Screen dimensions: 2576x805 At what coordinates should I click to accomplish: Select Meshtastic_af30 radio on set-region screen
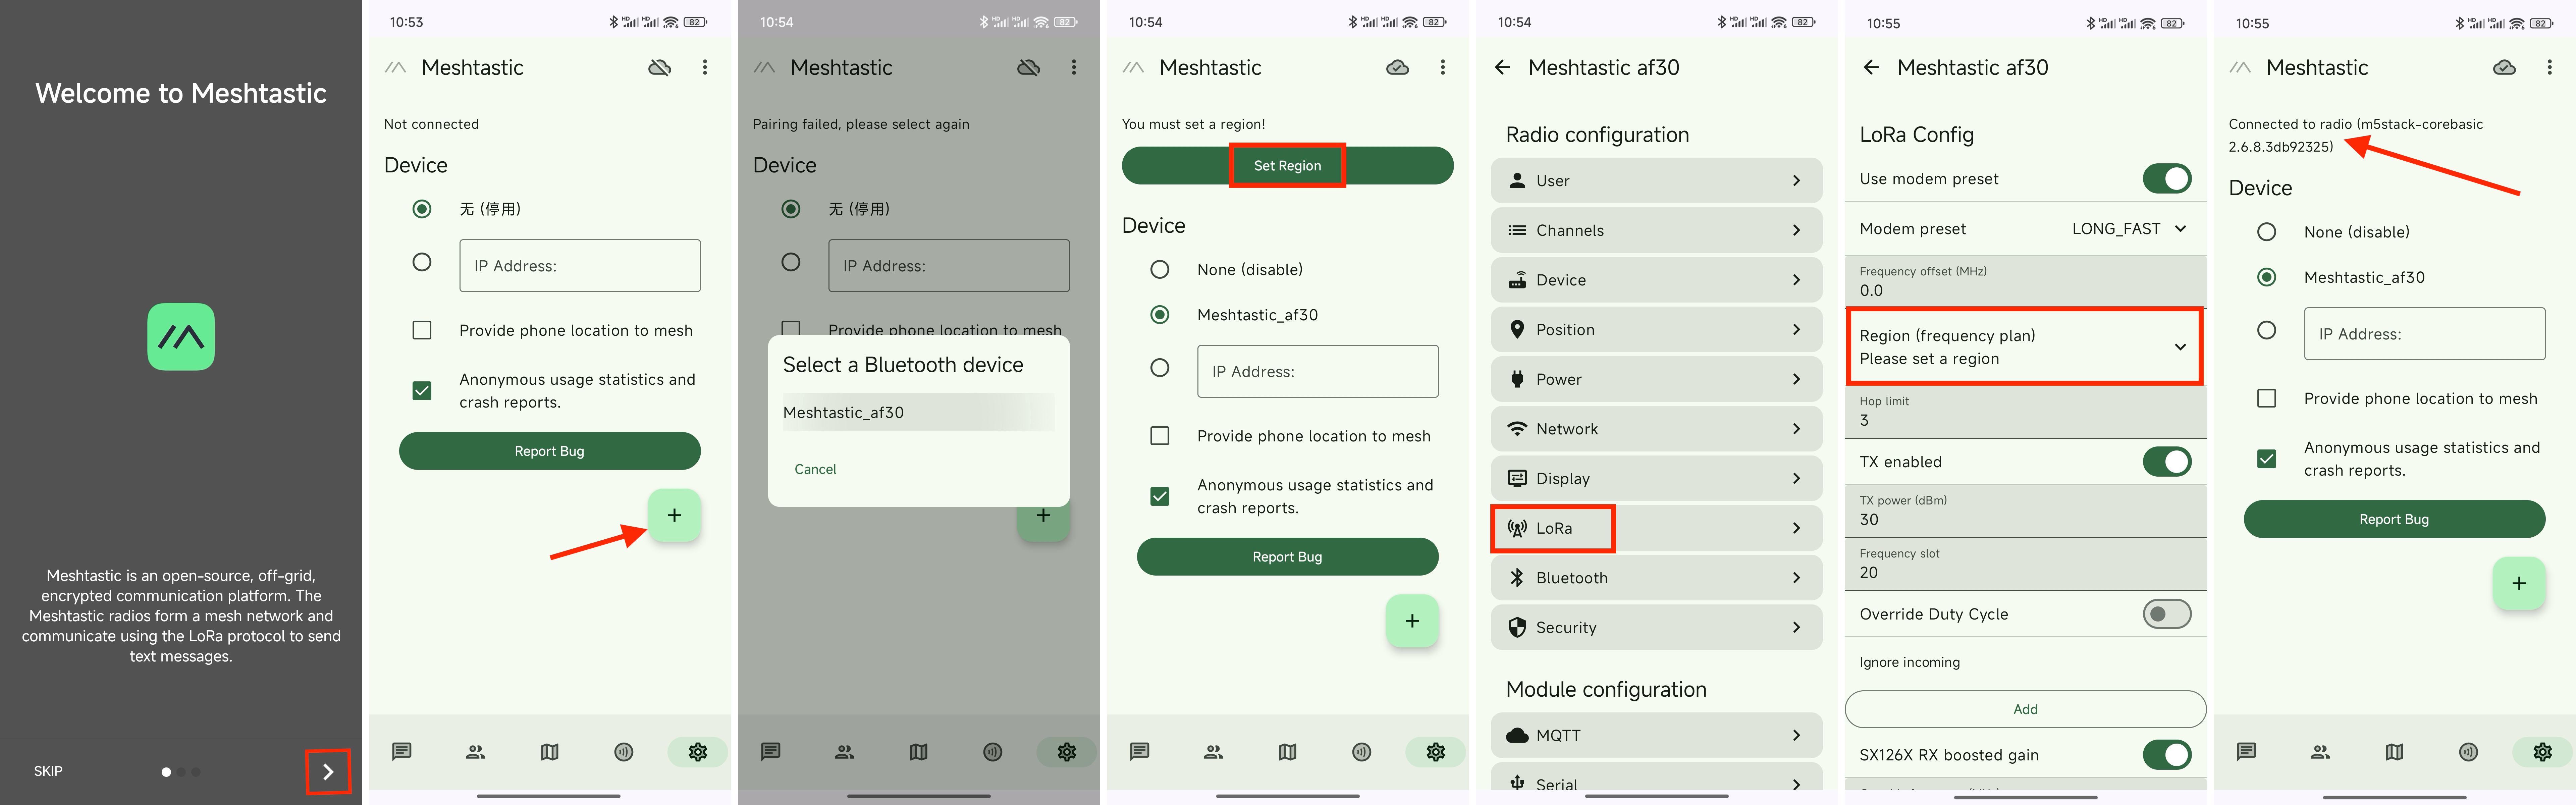tap(1160, 315)
